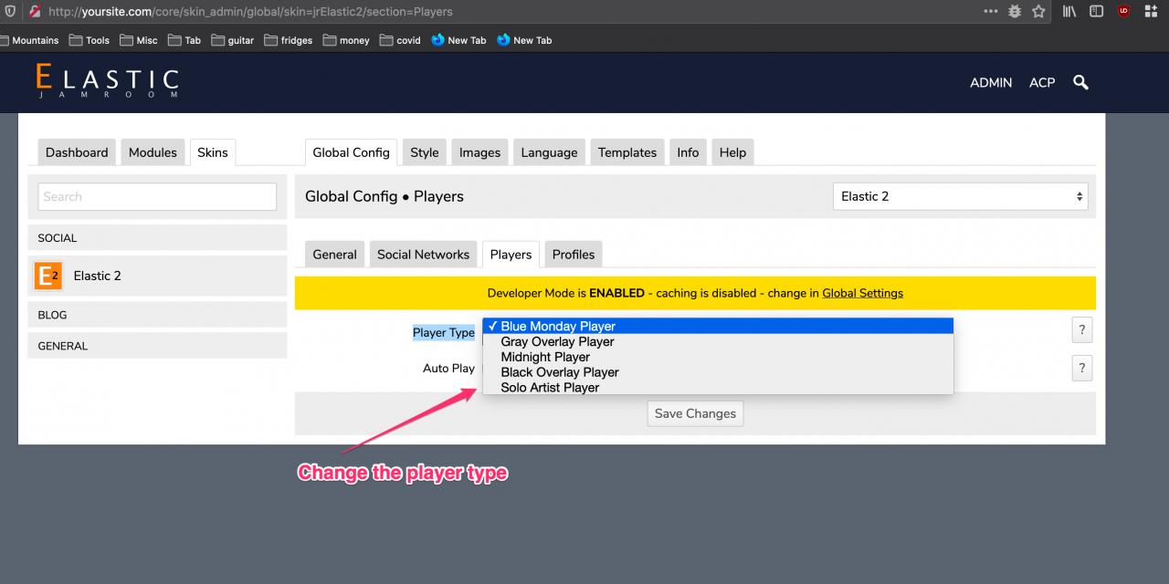Screen dimensions: 1169x584
Task: Click the bug extension icon in address bar
Action: (x=1015, y=12)
